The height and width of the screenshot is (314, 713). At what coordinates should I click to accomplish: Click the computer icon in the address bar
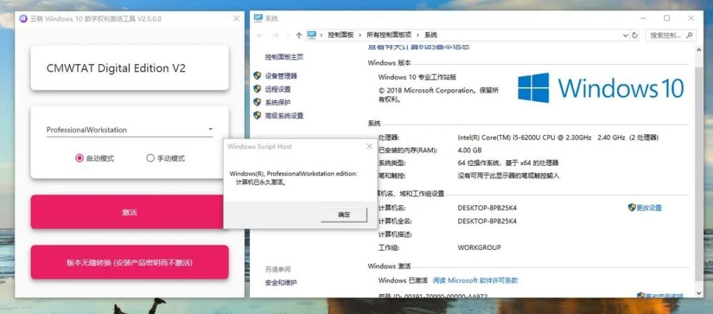311,35
